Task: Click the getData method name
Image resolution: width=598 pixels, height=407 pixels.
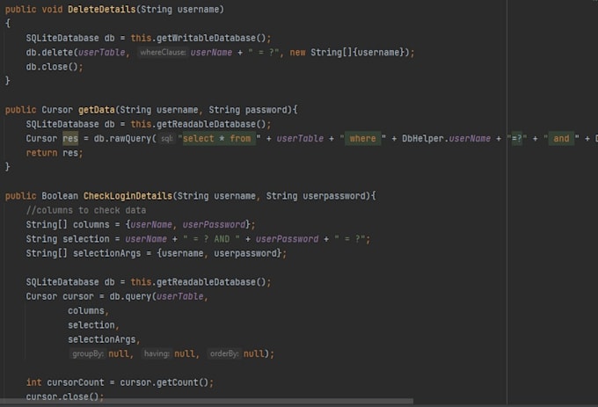Action: (97, 110)
